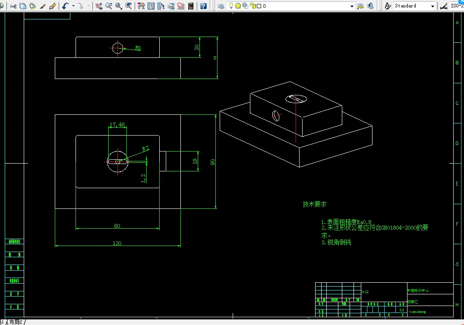This screenshot has width=464, height=325.
Task: Open the Markup Set Manager icon
Action: tap(181, 6)
